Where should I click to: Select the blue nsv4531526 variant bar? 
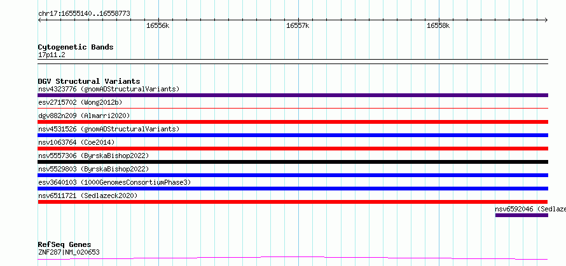pyautogui.click(x=293, y=135)
